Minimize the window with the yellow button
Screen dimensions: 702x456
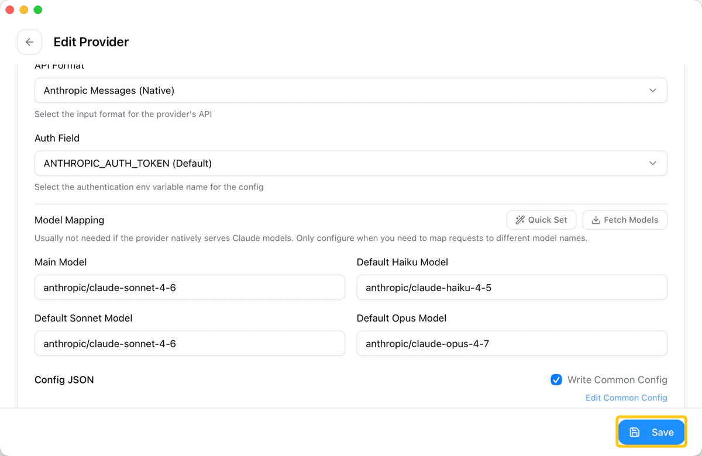24,10
